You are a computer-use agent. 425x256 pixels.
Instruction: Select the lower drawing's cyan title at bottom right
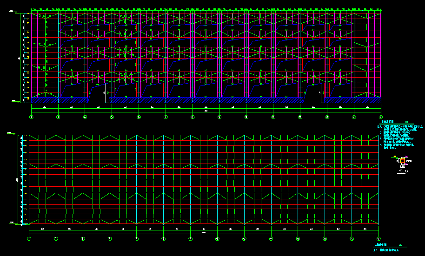[x=381, y=245]
